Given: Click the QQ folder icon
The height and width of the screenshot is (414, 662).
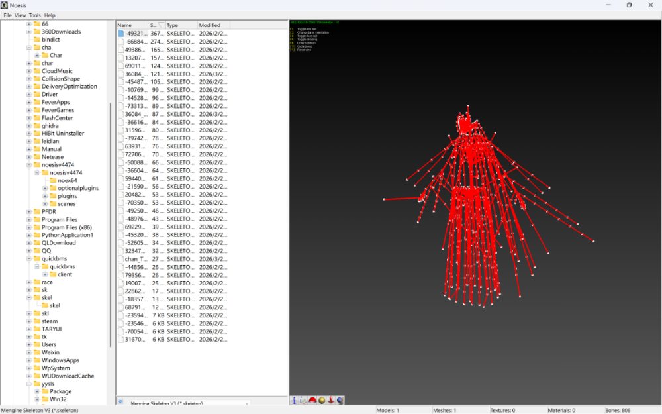Looking at the screenshot, I should pyautogui.click(x=36, y=250).
